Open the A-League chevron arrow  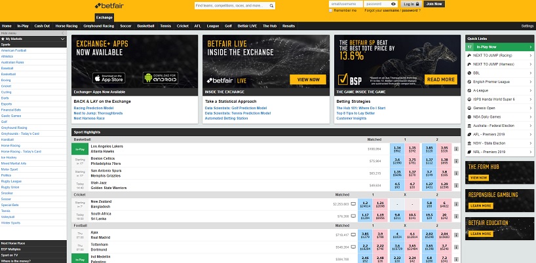[531, 91]
